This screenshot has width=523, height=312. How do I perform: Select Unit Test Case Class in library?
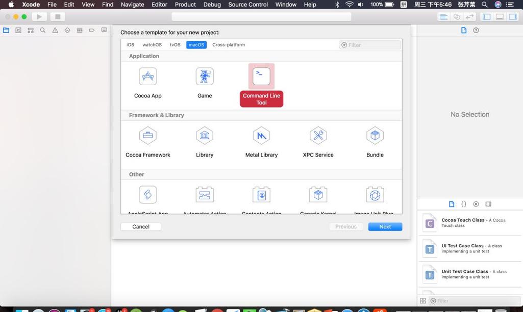(x=470, y=274)
